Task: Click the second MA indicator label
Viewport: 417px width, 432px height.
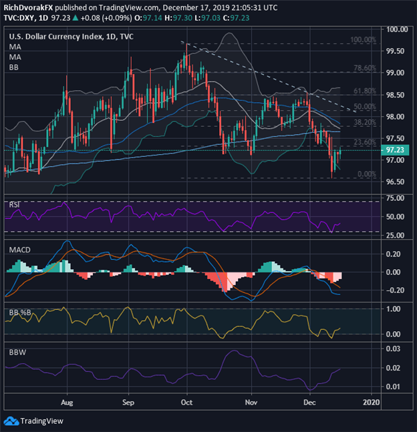Action: pos(15,57)
